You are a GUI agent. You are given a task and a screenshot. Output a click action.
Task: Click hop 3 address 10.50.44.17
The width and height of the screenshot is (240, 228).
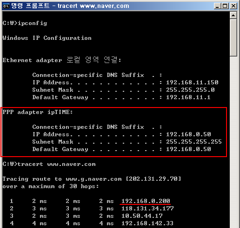[142, 216]
